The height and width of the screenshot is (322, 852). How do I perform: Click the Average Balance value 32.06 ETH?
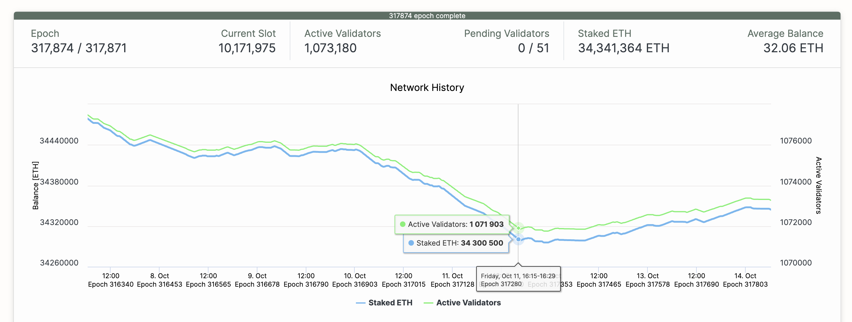click(x=793, y=48)
